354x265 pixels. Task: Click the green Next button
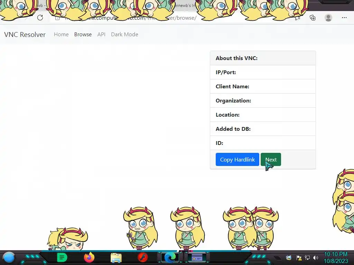coord(271,159)
